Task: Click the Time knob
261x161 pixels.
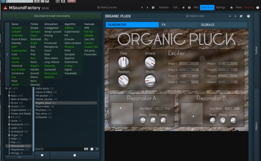Action: pos(123,62)
